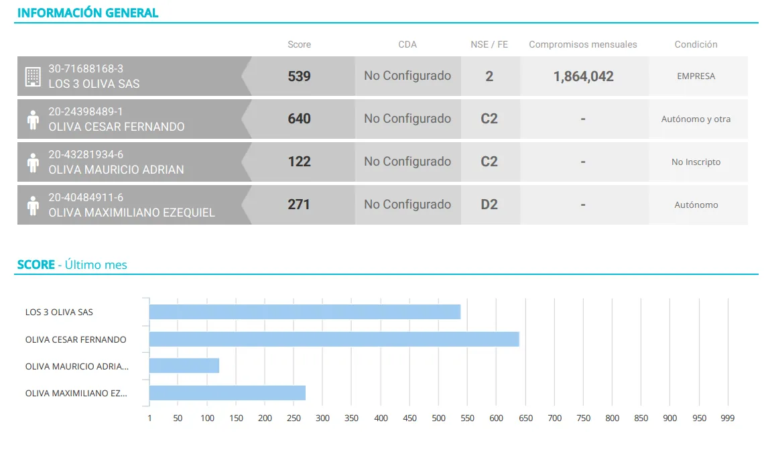Click the INFORMACIÓN GENERAL section heading
Viewport: 764px width, 460px height.
point(88,13)
